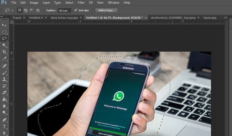Open the Edit menu
This screenshot has height=136, width=232.
click(23, 3)
